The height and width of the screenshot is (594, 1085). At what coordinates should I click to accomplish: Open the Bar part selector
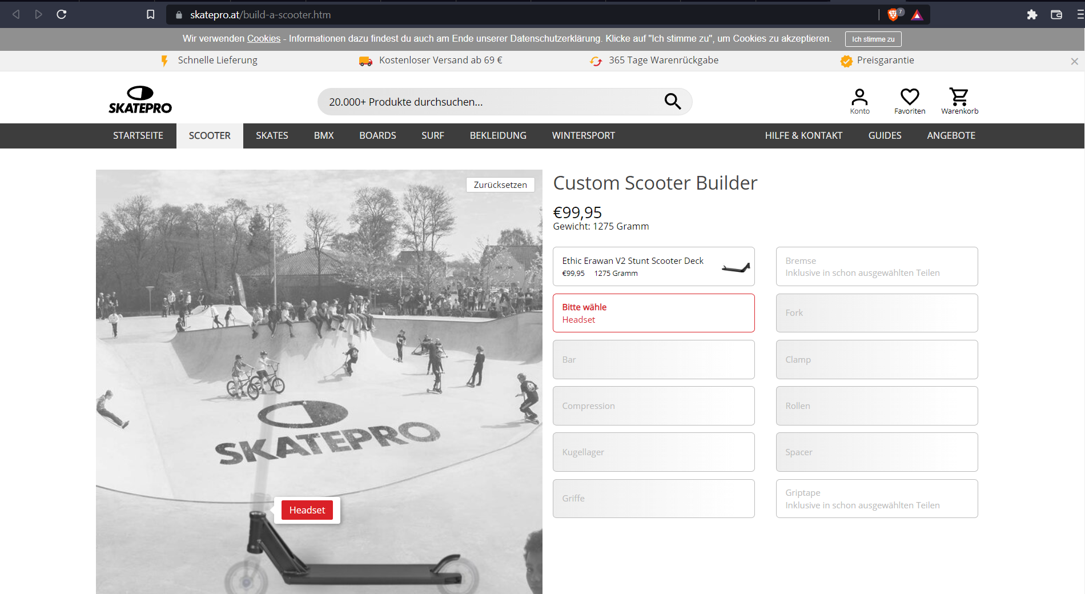[x=654, y=359]
